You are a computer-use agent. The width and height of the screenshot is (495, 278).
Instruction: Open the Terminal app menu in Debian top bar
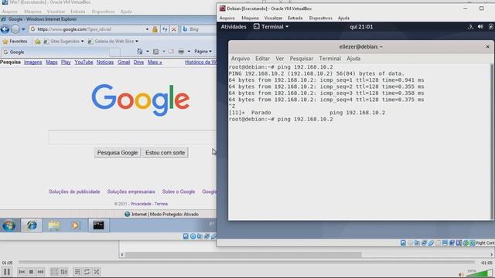point(271,27)
